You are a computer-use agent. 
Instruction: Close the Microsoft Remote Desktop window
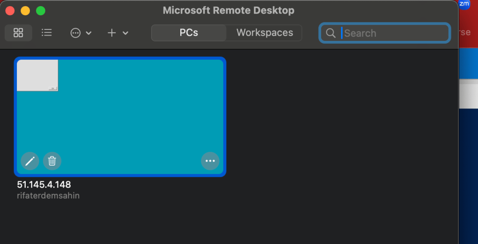(x=10, y=11)
